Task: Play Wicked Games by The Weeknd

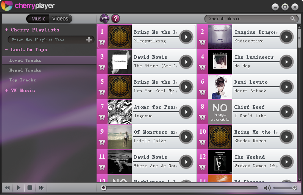Action: pos(287,162)
